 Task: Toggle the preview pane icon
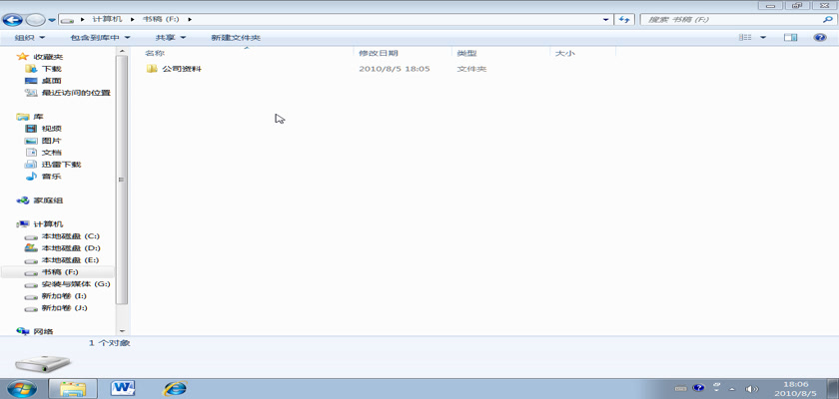point(791,38)
